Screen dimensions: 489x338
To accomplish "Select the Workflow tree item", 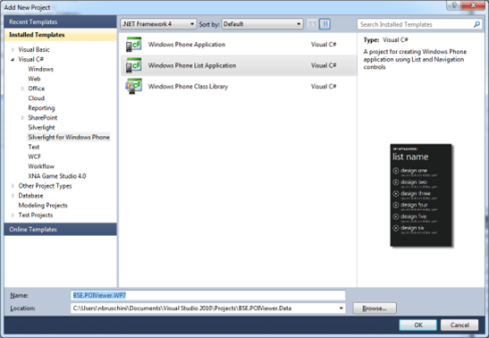I will (x=41, y=166).
